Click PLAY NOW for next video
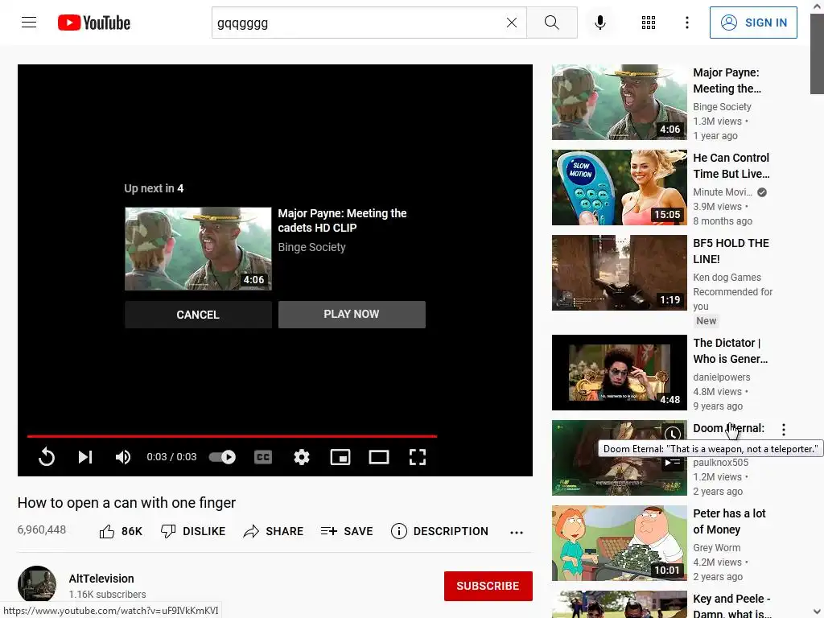The image size is (824, 618). (x=352, y=315)
